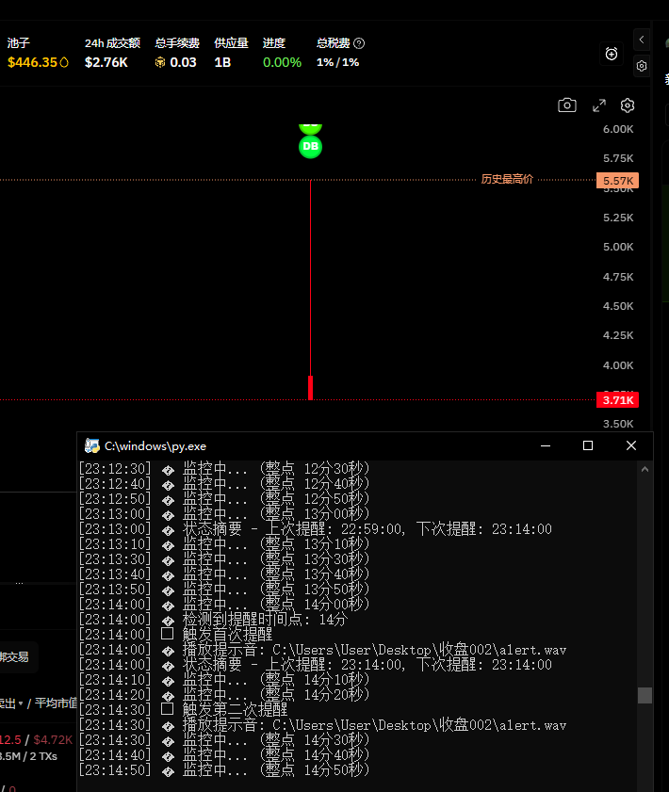Click the green DB marker on chart

(310, 147)
